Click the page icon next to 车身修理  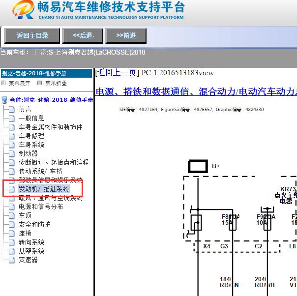pos(11,136)
